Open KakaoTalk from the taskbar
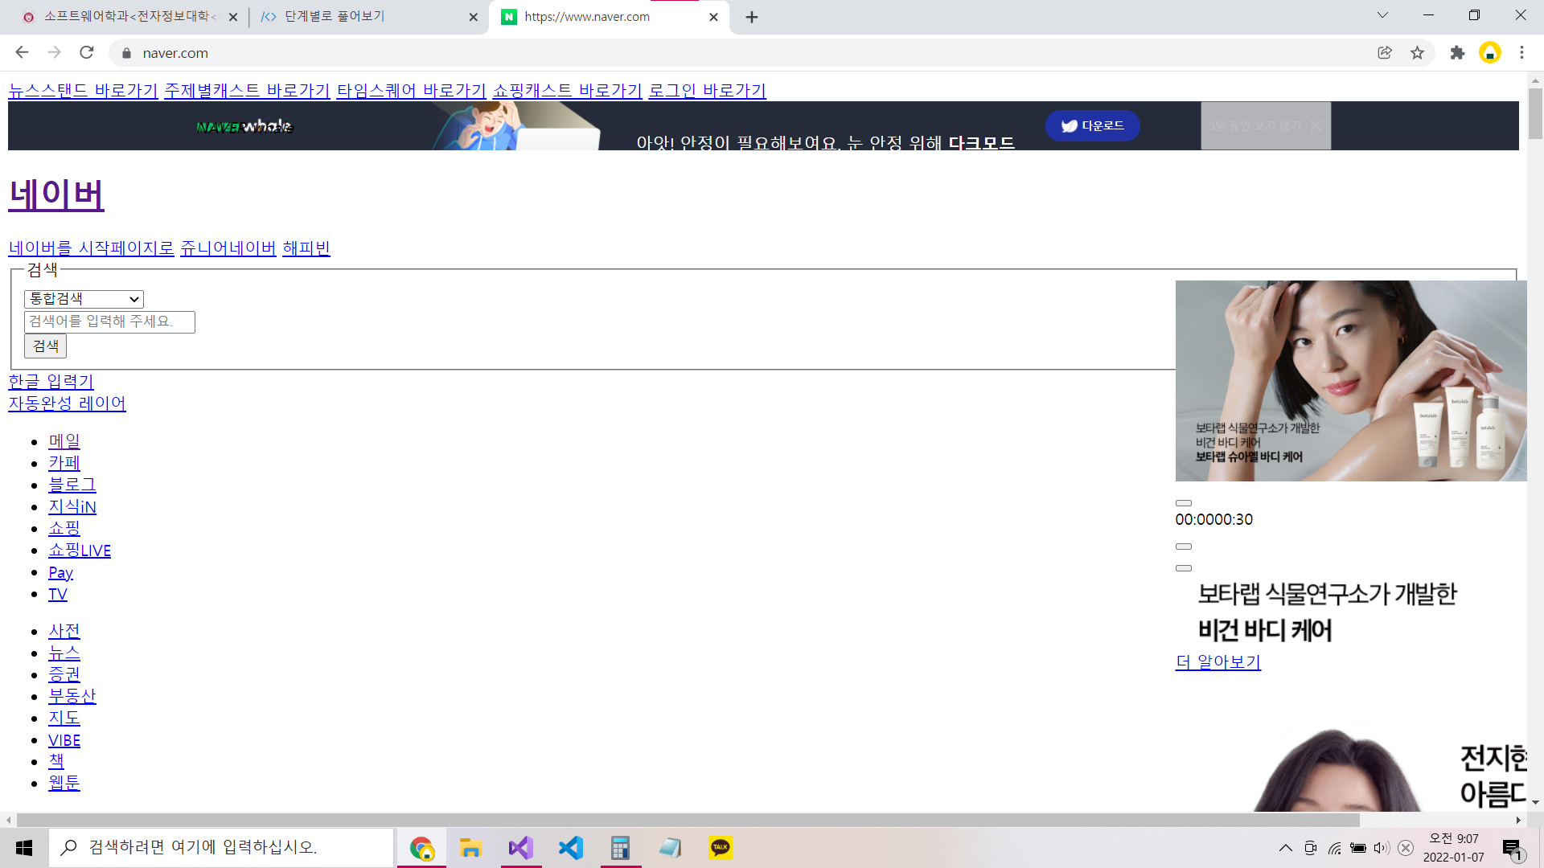Screen dimensions: 1544x868 721,847
